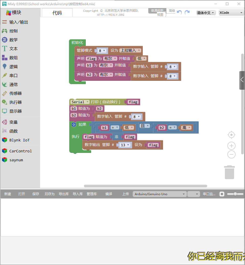The height and width of the screenshot is (265, 245).
Task: Open the 简体中文 language dropdown
Action: pos(206,12)
